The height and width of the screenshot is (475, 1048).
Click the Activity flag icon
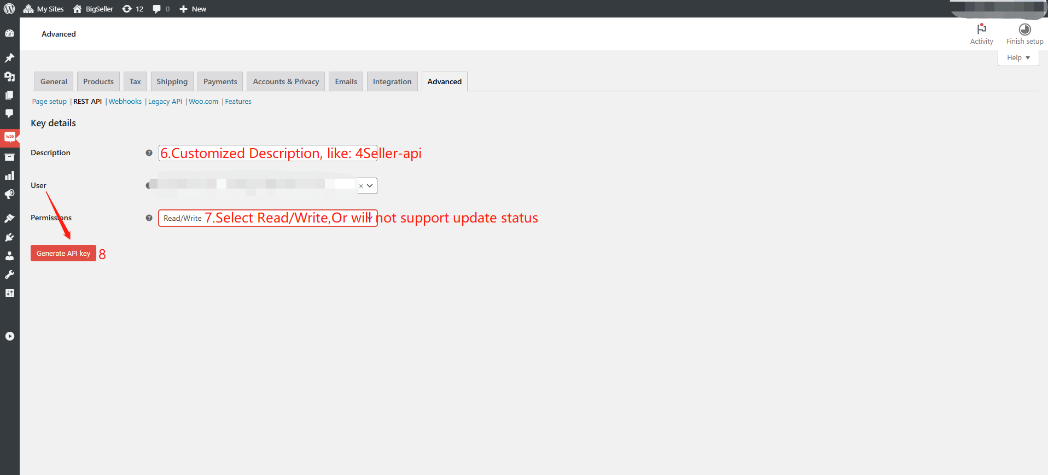pyautogui.click(x=981, y=30)
